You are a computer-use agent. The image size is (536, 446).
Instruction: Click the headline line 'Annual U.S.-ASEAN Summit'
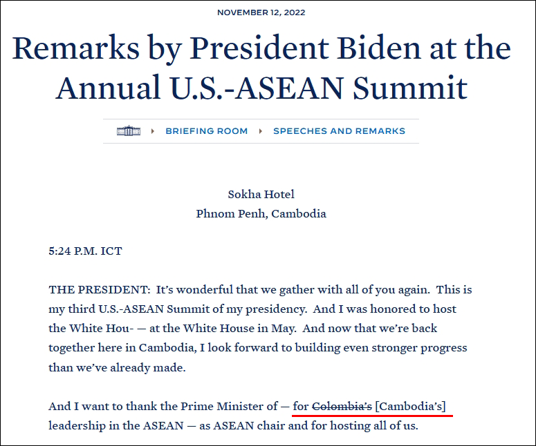pyautogui.click(x=261, y=88)
